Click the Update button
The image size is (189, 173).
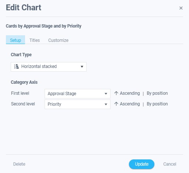(141, 164)
